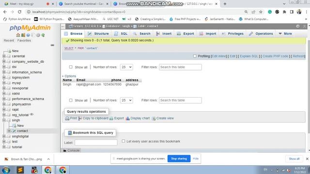Open Sublime Text from taskbar

[20, 170]
